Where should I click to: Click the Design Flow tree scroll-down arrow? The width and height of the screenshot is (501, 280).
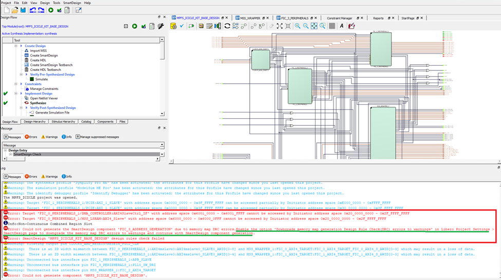162,114
